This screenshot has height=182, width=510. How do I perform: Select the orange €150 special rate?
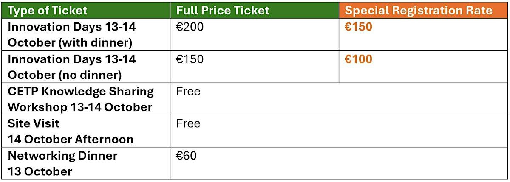358,27
